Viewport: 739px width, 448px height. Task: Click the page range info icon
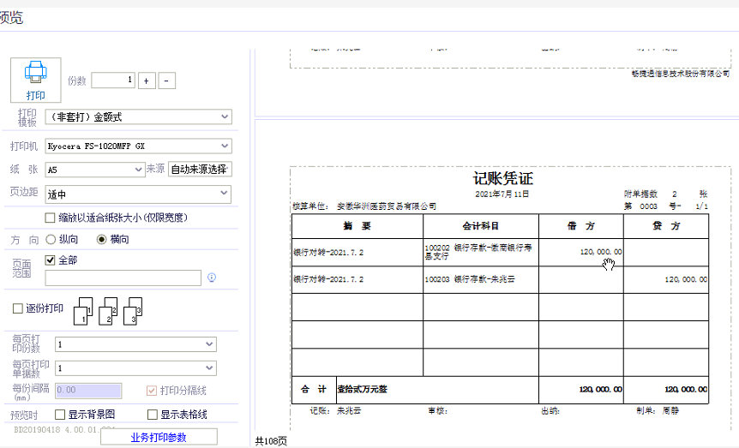[212, 278]
